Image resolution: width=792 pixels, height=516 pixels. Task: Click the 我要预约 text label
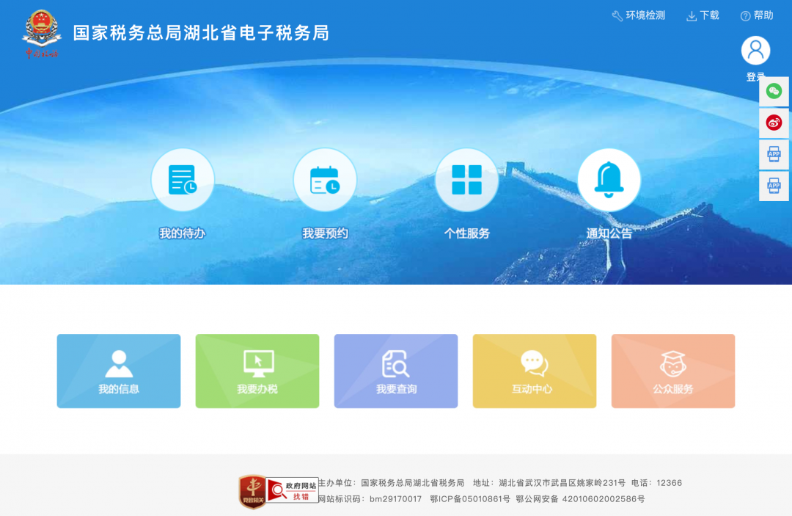[325, 233]
